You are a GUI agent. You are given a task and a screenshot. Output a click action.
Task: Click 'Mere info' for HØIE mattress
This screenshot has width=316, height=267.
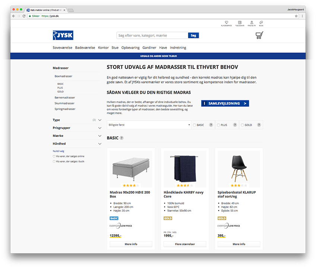tap(131, 244)
